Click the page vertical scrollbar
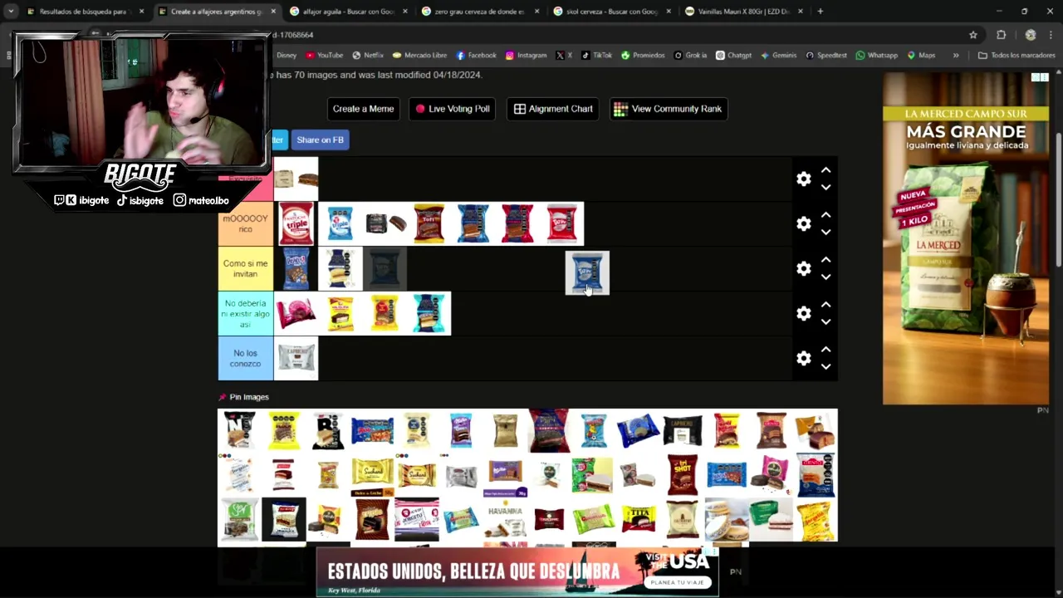Screen dimensions: 1063x598 [1058, 199]
